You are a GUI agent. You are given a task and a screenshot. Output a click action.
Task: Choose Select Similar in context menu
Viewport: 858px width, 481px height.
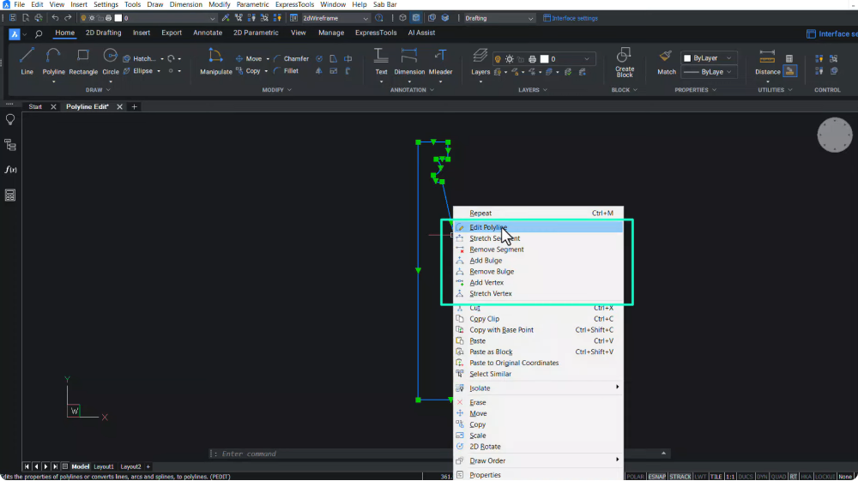539,374
